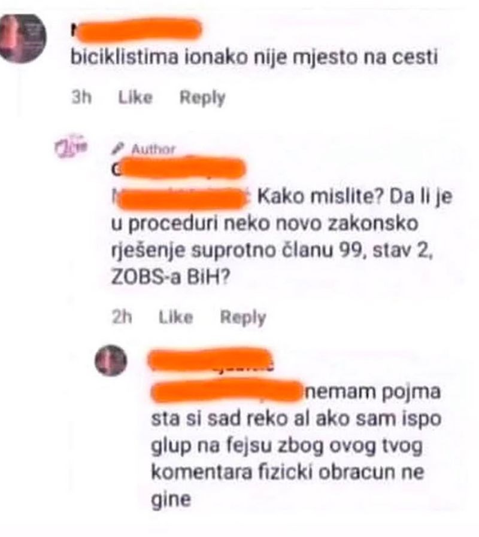Click the tagged name before 'nemam pojma'
Screen dimensions: 479x537
pos(226,390)
